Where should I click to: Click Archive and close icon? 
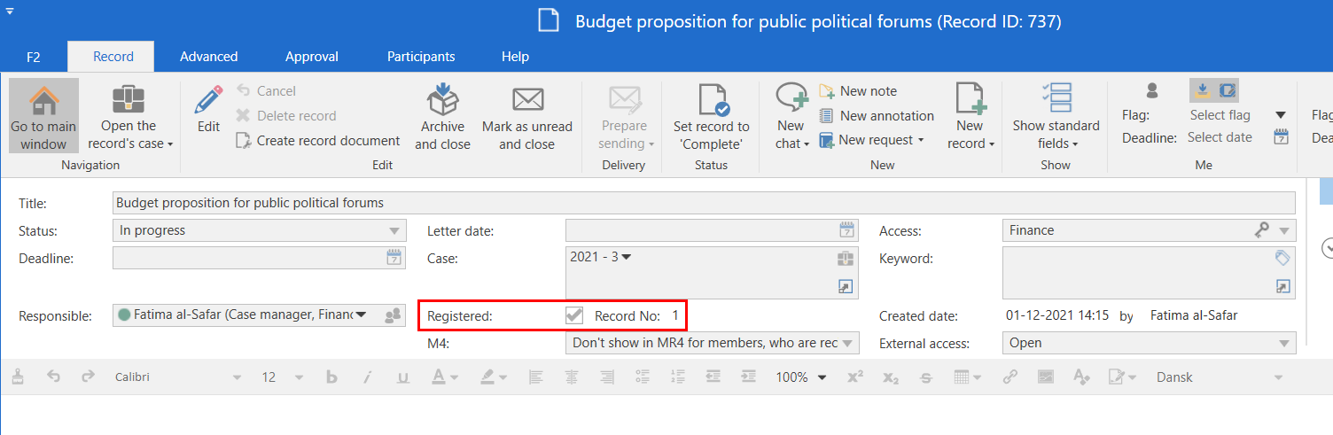(x=442, y=98)
